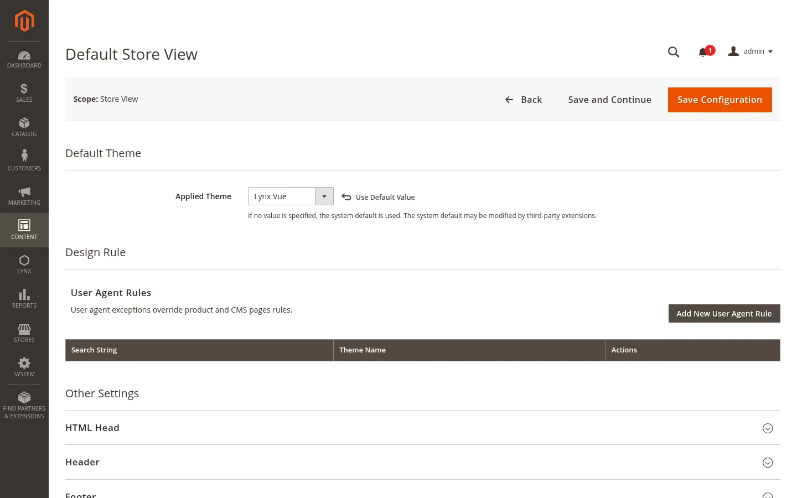Image resolution: width=797 pixels, height=498 pixels.
Task: Click the Theme Name column header
Action: [x=469, y=350]
